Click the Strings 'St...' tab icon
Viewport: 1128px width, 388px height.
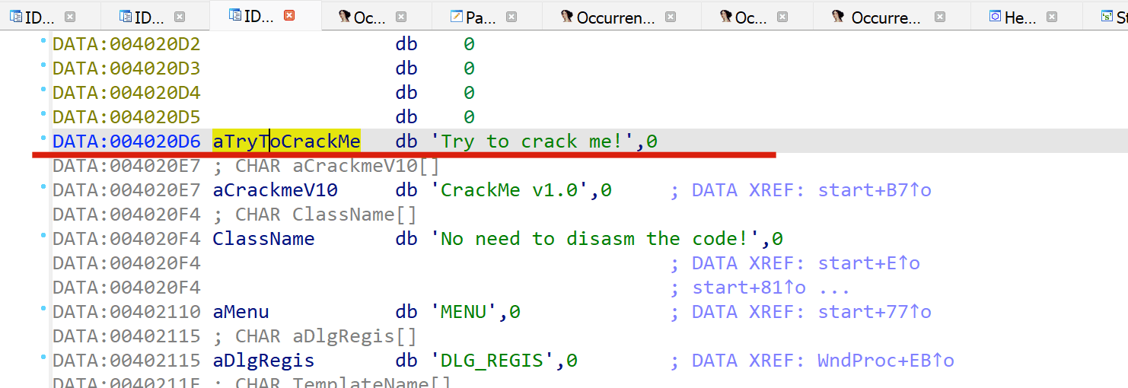click(1107, 17)
